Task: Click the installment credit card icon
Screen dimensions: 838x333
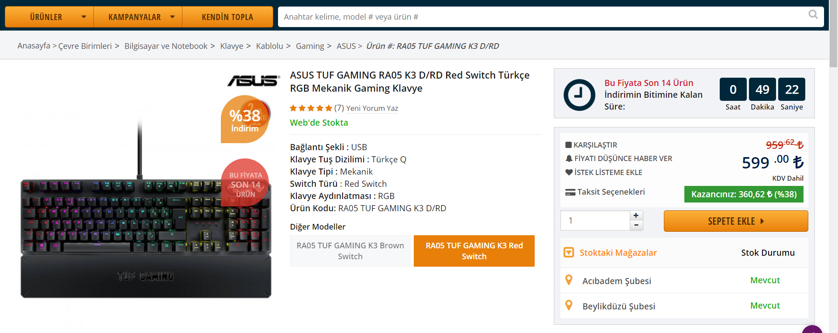Action: tap(570, 192)
